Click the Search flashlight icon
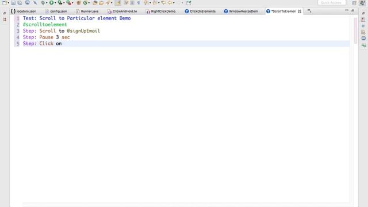Viewport: 368px width, 207px height. 108,2
